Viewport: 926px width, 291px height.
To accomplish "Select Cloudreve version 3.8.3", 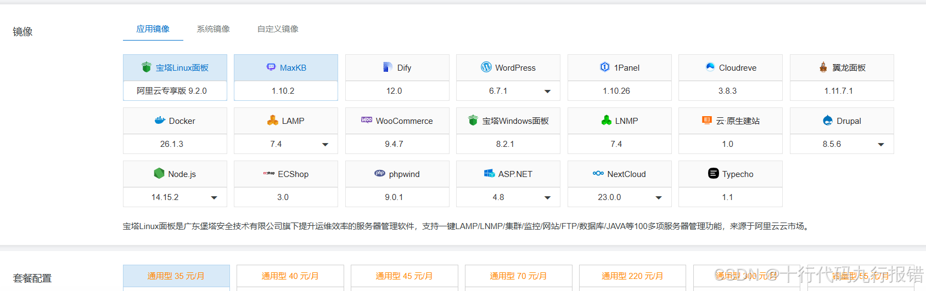I will [731, 91].
